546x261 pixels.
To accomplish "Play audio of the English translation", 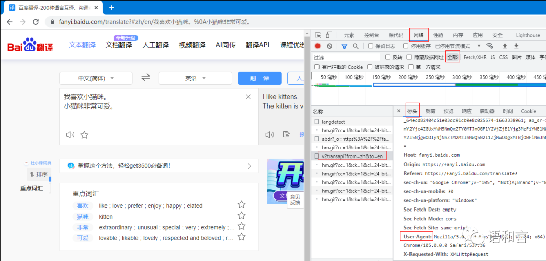I will click(269, 134).
